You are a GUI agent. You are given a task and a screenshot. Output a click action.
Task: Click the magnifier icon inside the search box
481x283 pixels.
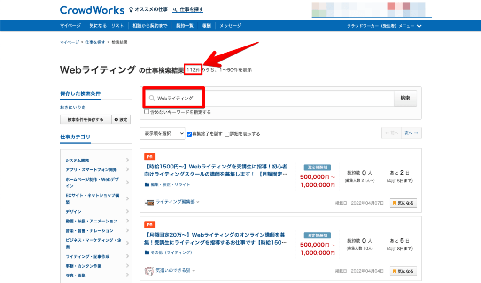coord(151,98)
